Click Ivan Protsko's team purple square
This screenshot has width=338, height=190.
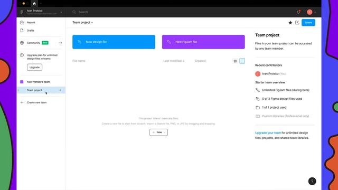pos(22,82)
